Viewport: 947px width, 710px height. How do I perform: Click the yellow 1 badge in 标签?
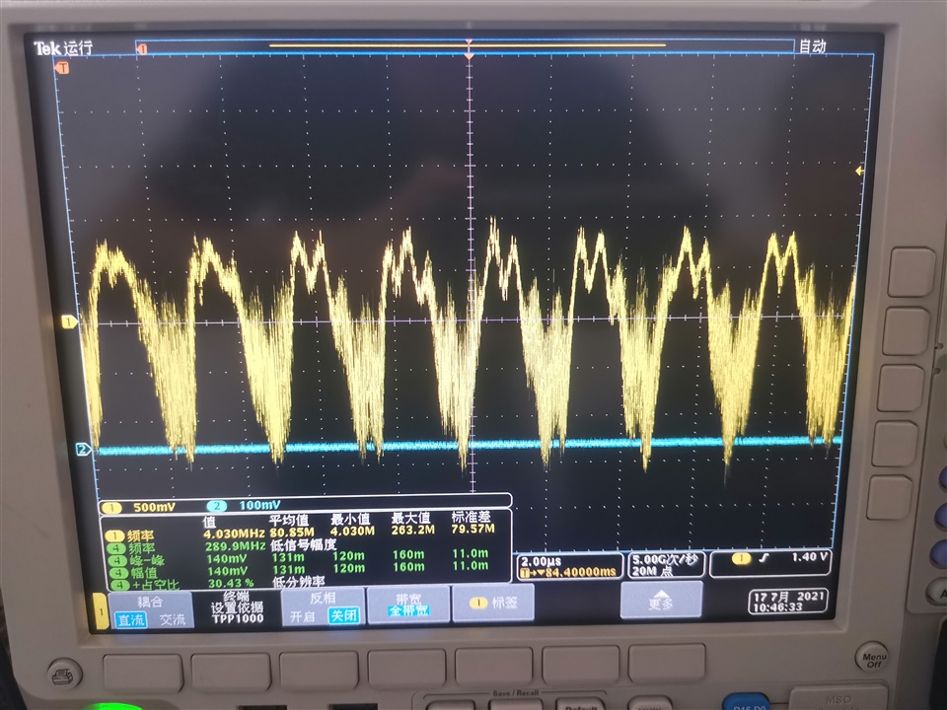point(479,603)
